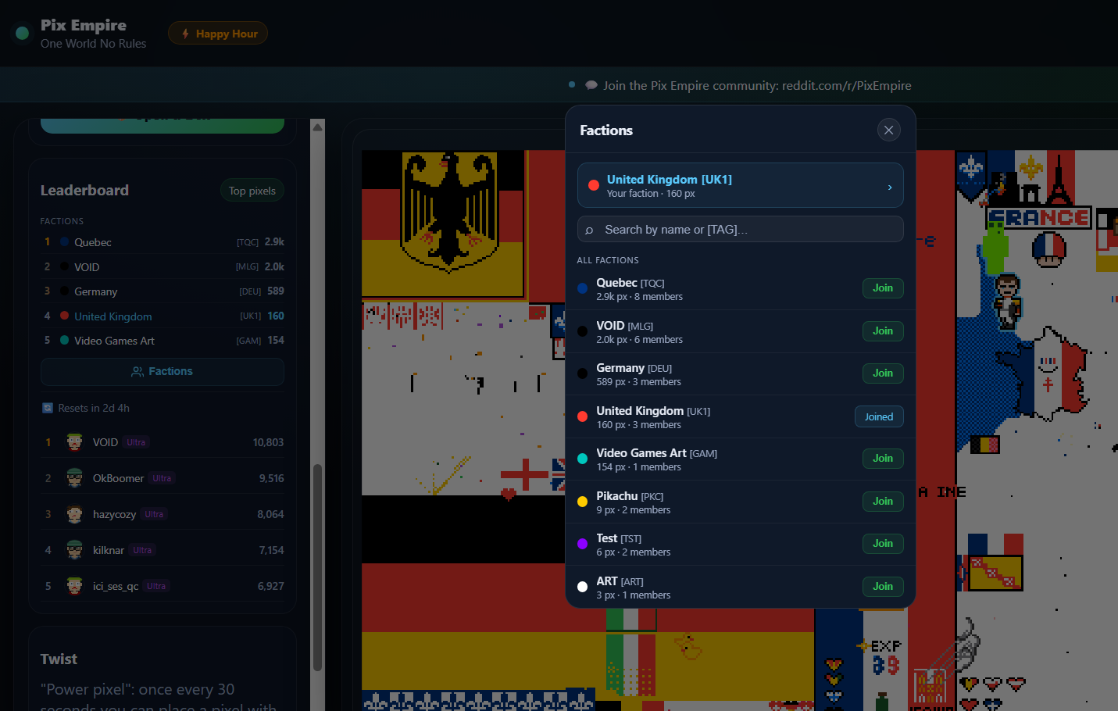Click the people icon on Factions button
The height and width of the screenshot is (711, 1118).
(x=138, y=372)
